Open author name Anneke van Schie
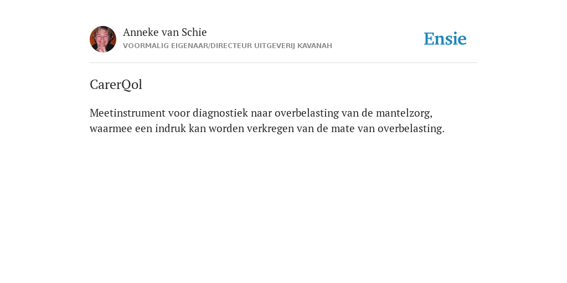 click(165, 32)
